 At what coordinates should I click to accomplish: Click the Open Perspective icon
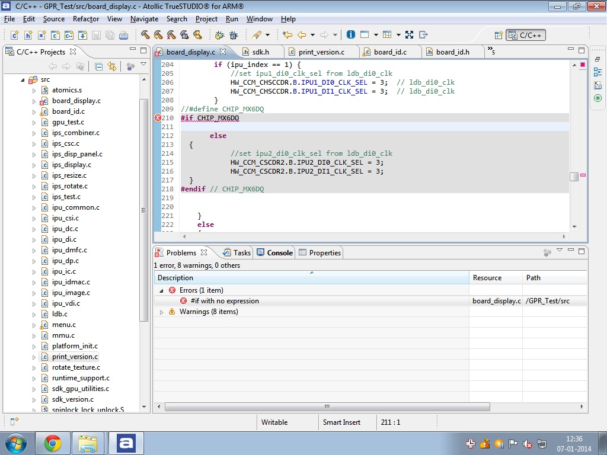498,36
